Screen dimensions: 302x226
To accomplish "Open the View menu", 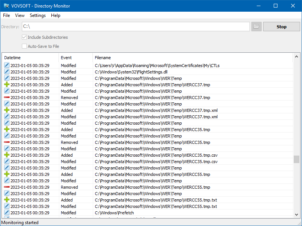I will tap(20, 15).
